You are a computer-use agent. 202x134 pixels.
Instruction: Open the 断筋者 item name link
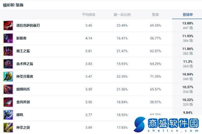click(x=21, y=38)
